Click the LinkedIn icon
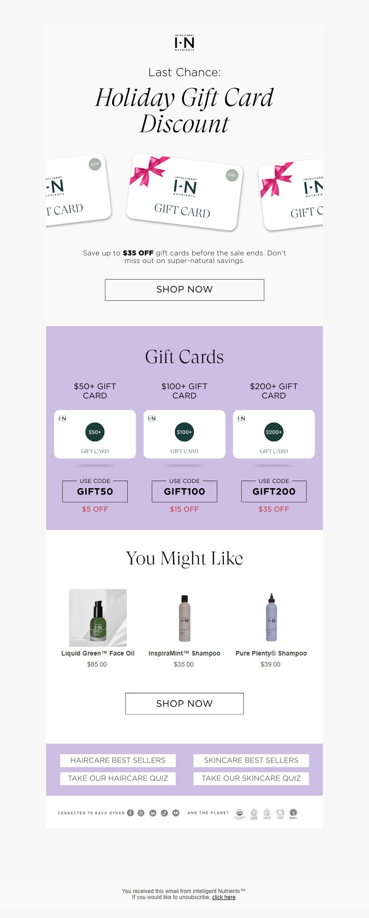 153,813
